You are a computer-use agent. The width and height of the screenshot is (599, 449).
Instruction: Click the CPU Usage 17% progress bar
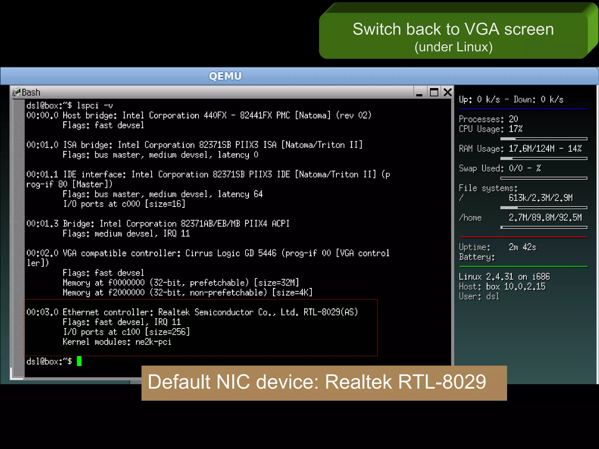(x=544, y=139)
